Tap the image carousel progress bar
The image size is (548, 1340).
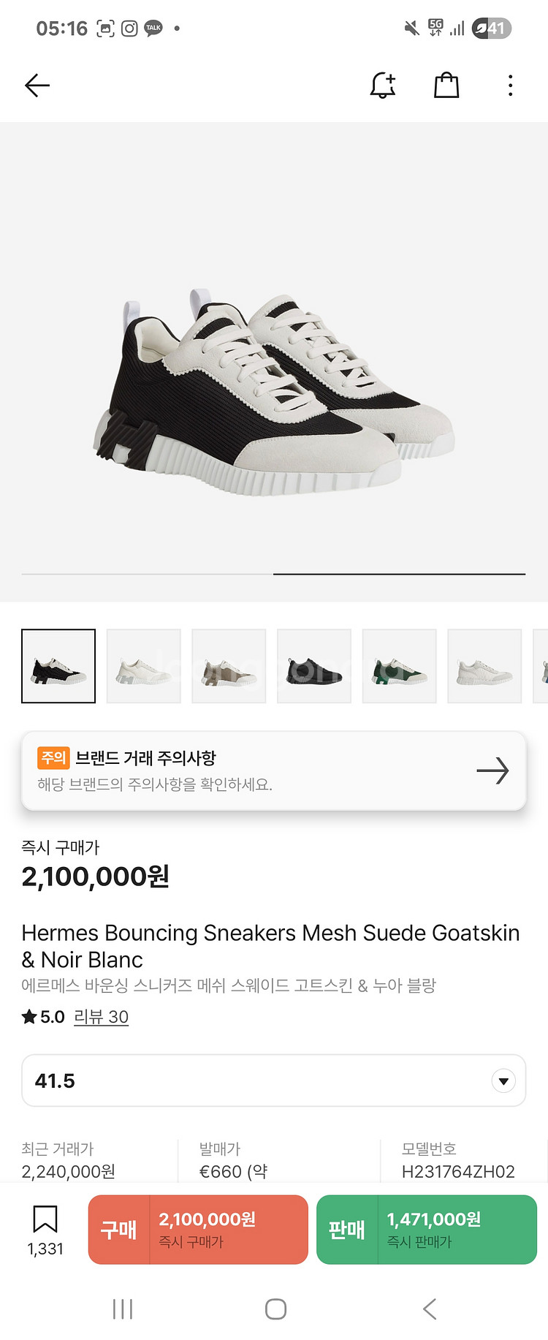point(273,575)
